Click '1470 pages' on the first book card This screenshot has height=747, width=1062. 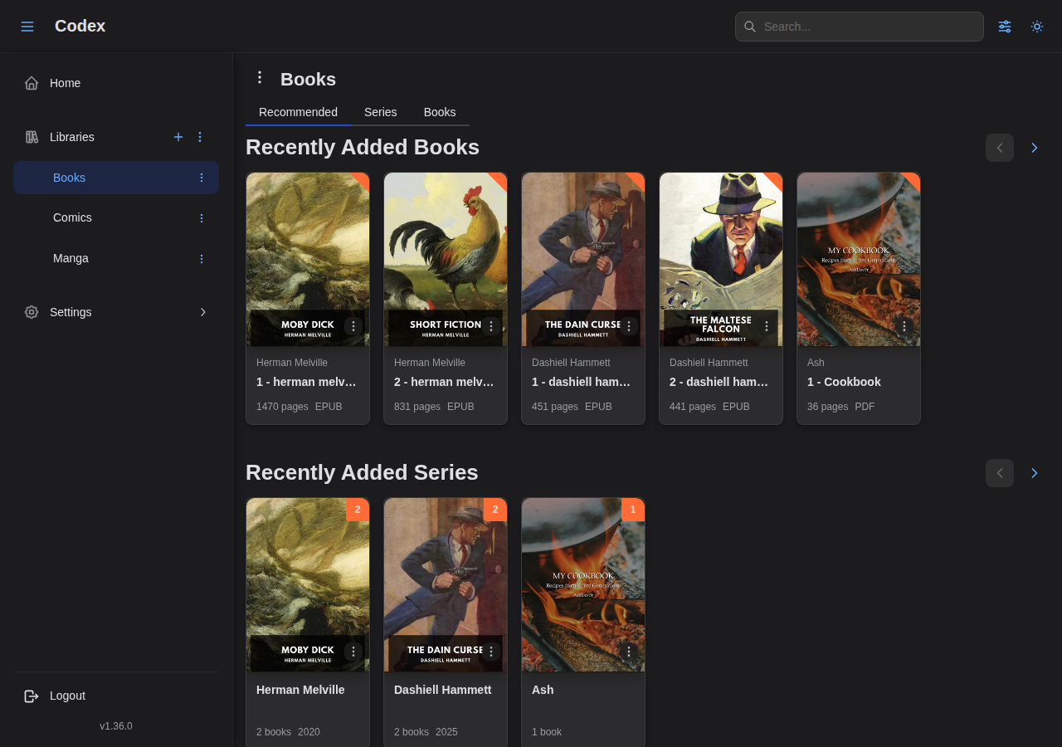pyautogui.click(x=282, y=407)
